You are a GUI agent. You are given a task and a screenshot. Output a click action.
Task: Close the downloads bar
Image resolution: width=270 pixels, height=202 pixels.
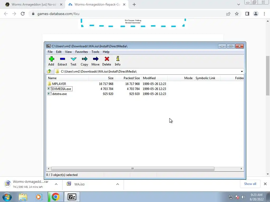[x=265, y=184]
